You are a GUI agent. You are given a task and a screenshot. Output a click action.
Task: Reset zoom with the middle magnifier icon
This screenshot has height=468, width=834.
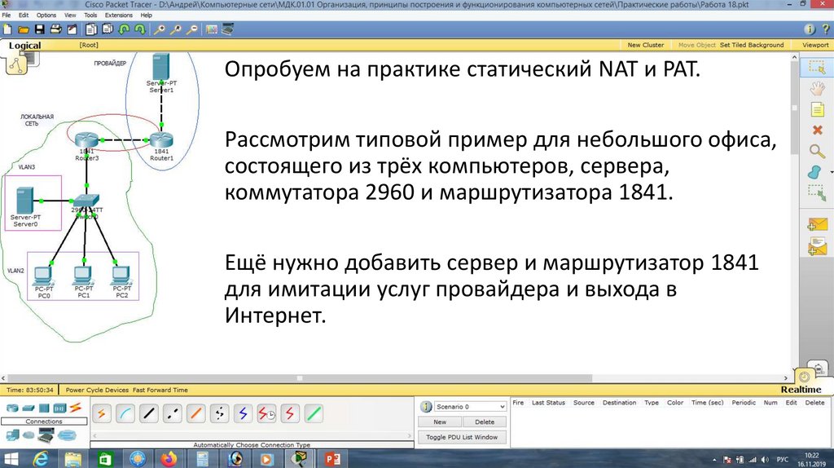click(x=176, y=29)
